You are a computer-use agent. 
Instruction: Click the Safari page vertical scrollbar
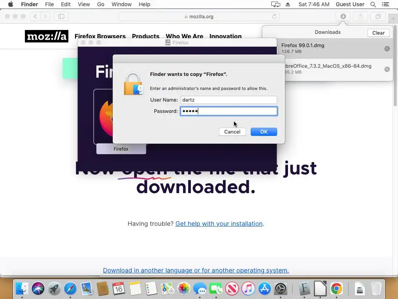click(395, 65)
